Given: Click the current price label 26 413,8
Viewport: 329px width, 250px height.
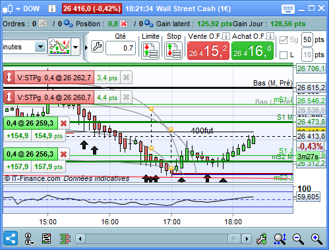Looking at the screenshot, I should point(311,136).
